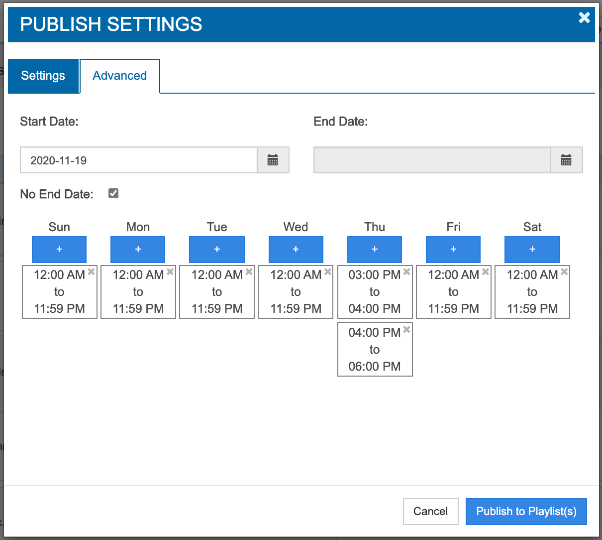Viewport: 602px width, 540px height.
Task: Cancel the publish settings dialog
Action: click(x=430, y=512)
